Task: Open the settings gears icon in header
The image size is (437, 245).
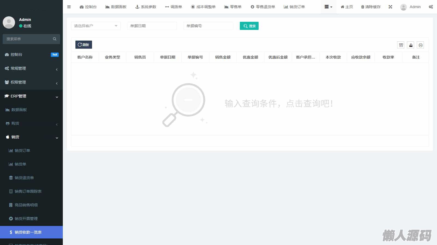Action: pos(431,7)
